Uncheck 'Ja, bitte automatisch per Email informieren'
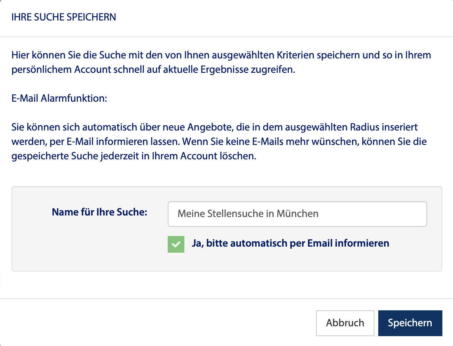This screenshot has height=346, width=453. pos(176,244)
